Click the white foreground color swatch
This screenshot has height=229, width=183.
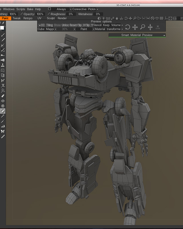click(x=2, y=28)
